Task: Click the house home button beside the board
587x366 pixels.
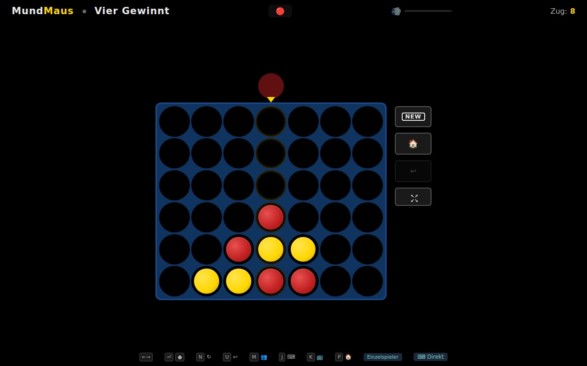Action: 413,144
